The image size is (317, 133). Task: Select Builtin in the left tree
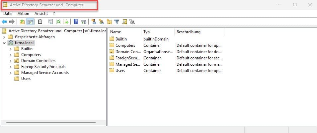click(27, 49)
